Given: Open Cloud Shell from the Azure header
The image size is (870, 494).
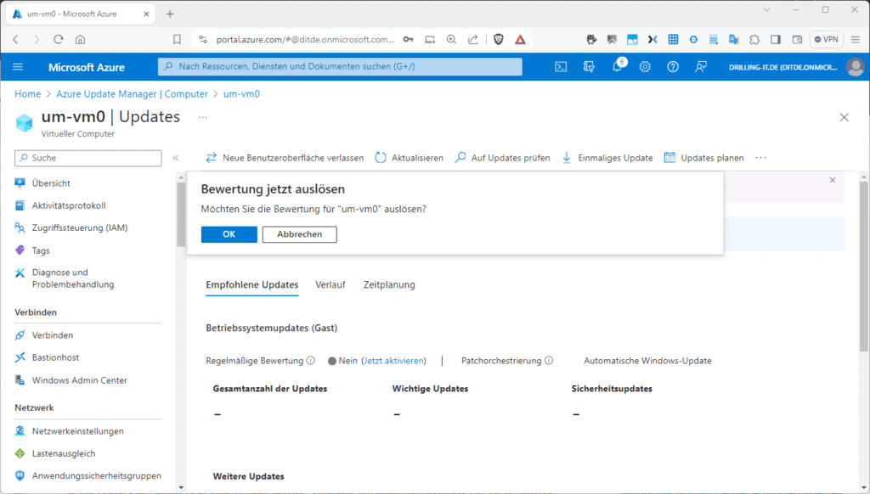Looking at the screenshot, I should point(561,66).
